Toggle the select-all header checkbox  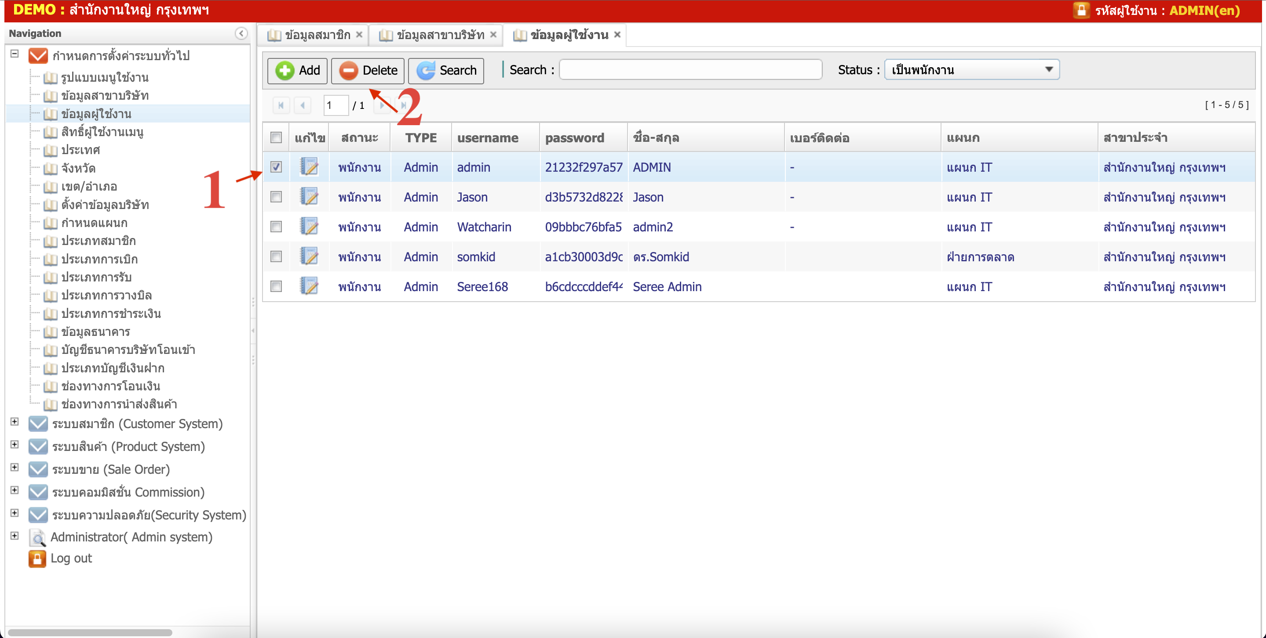(276, 137)
